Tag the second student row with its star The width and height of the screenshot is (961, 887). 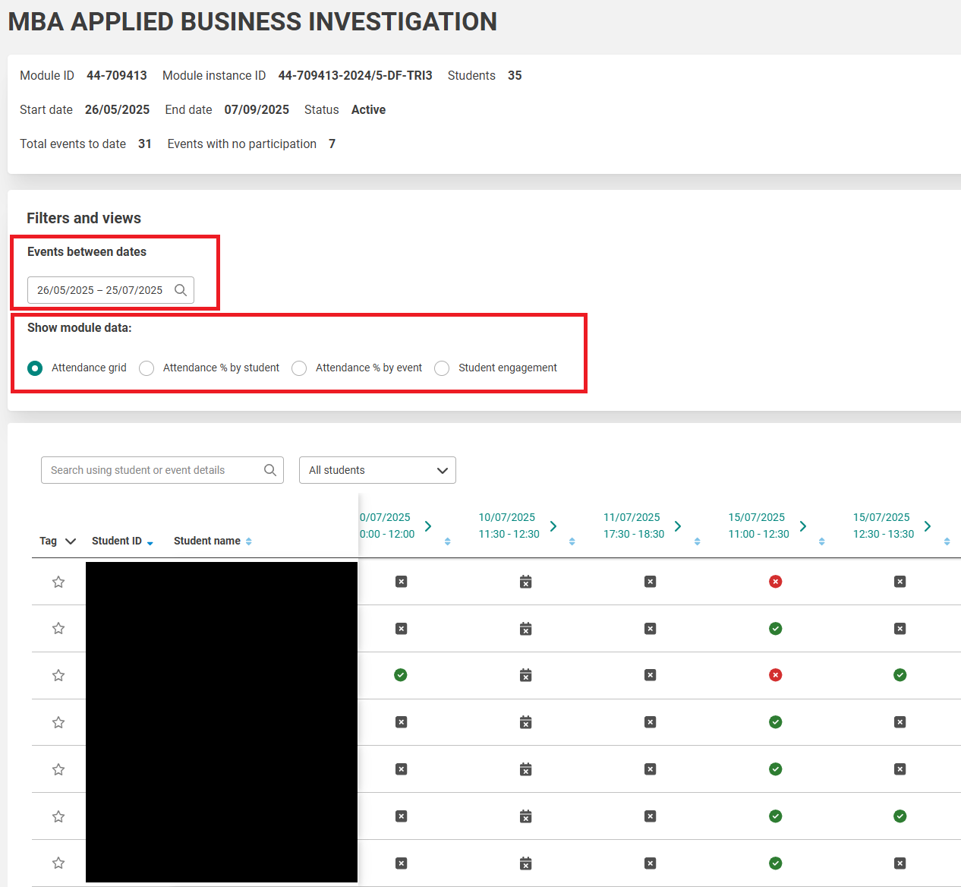click(x=58, y=629)
